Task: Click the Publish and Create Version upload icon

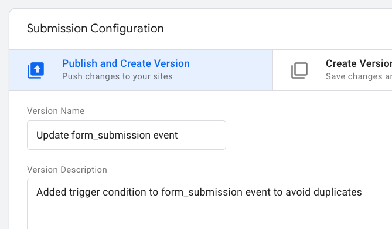Action: [36, 70]
